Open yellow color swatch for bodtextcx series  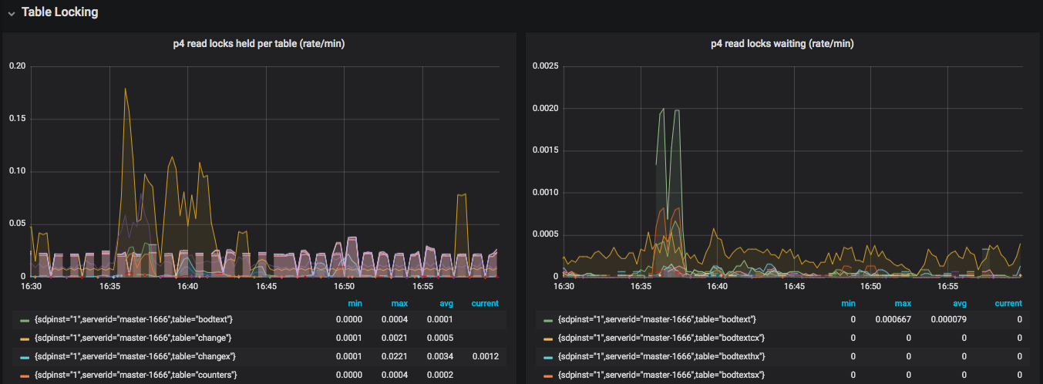click(548, 339)
